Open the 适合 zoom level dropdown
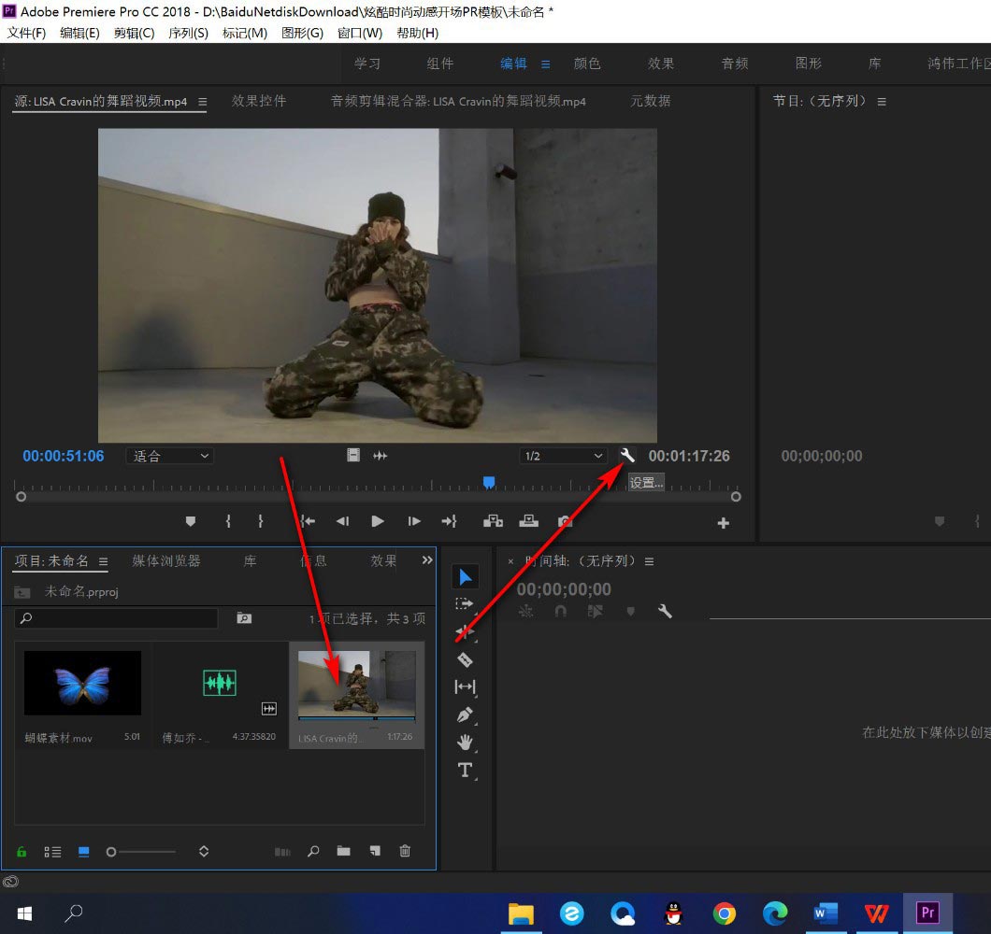The image size is (991, 934). coord(169,456)
